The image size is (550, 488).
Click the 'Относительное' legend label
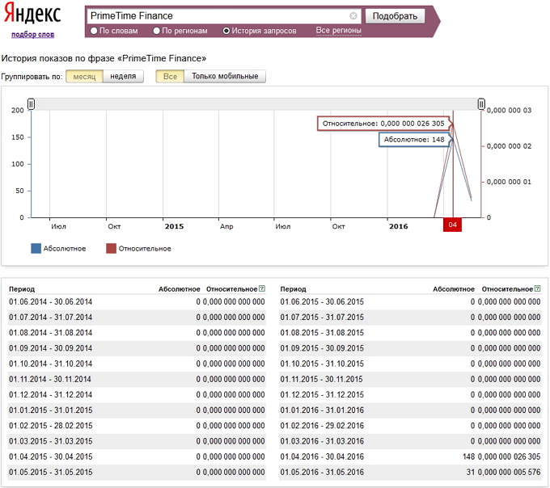coord(145,248)
